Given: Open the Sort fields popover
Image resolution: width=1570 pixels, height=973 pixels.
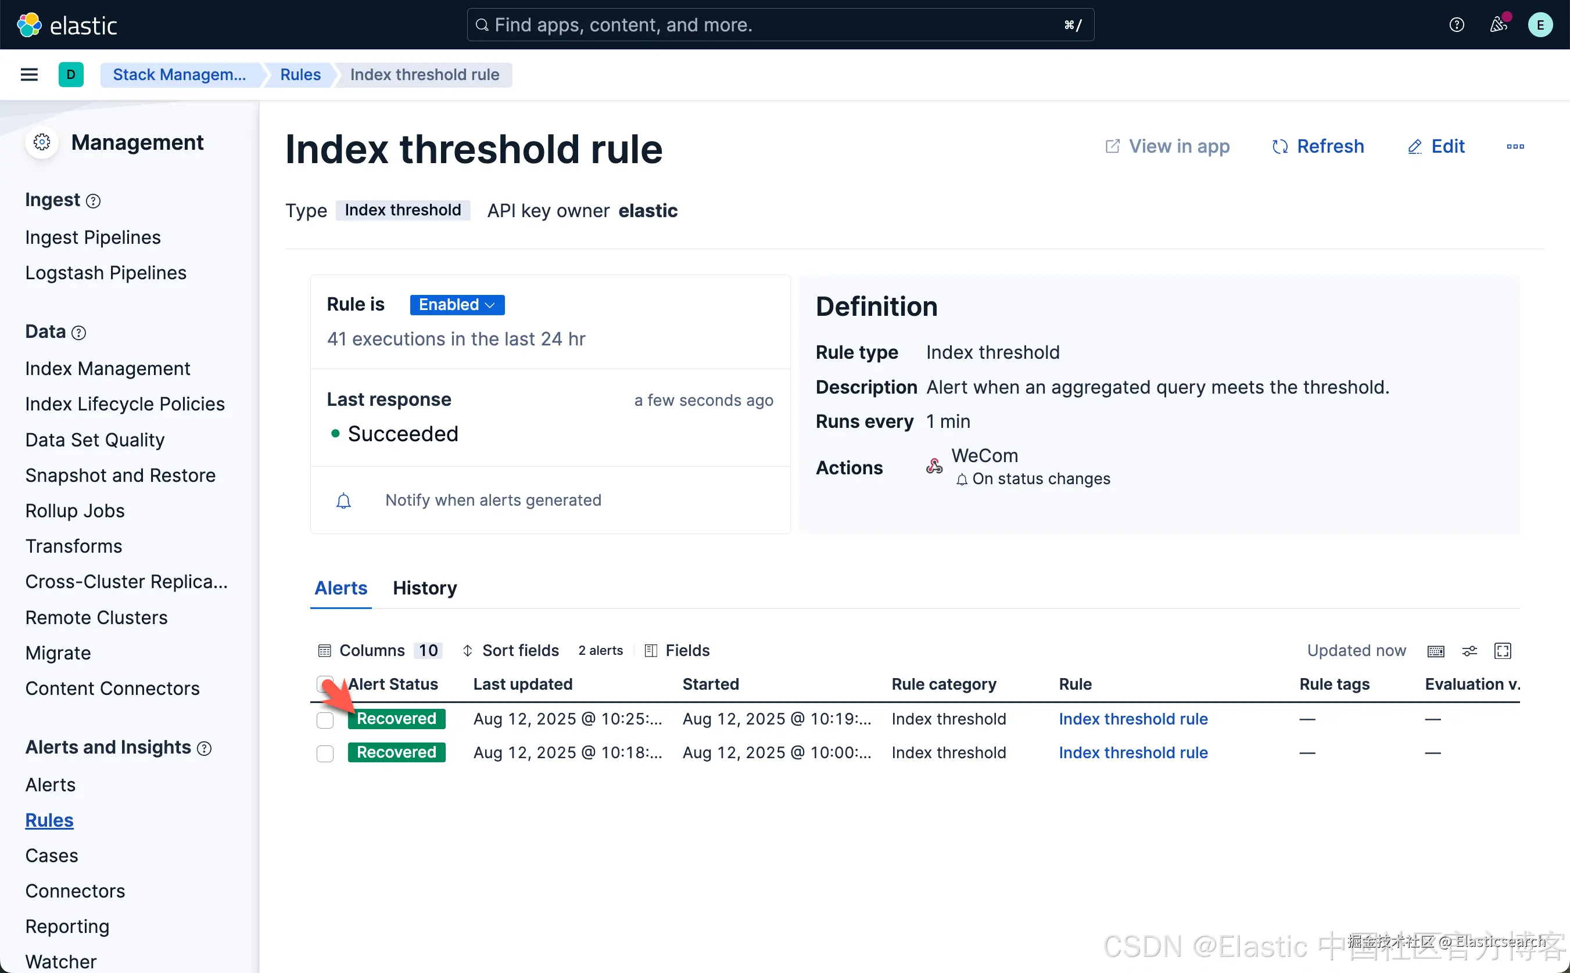Looking at the screenshot, I should 511,651.
